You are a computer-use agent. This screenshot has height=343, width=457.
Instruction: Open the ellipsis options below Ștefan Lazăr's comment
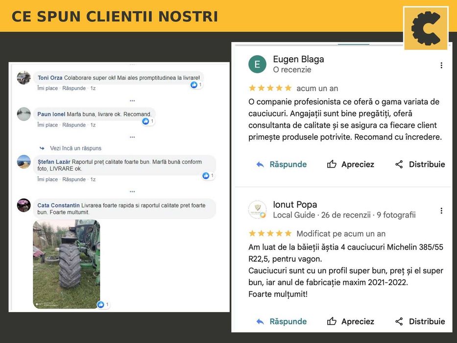(x=132, y=192)
